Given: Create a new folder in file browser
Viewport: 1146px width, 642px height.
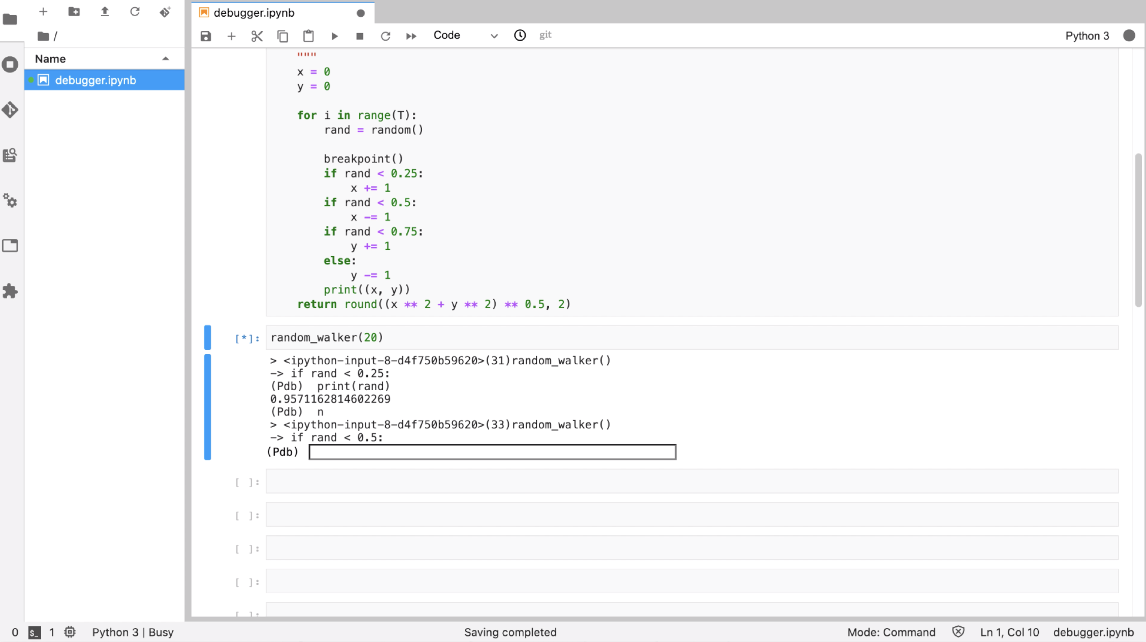Looking at the screenshot, I should pos(74,12).
